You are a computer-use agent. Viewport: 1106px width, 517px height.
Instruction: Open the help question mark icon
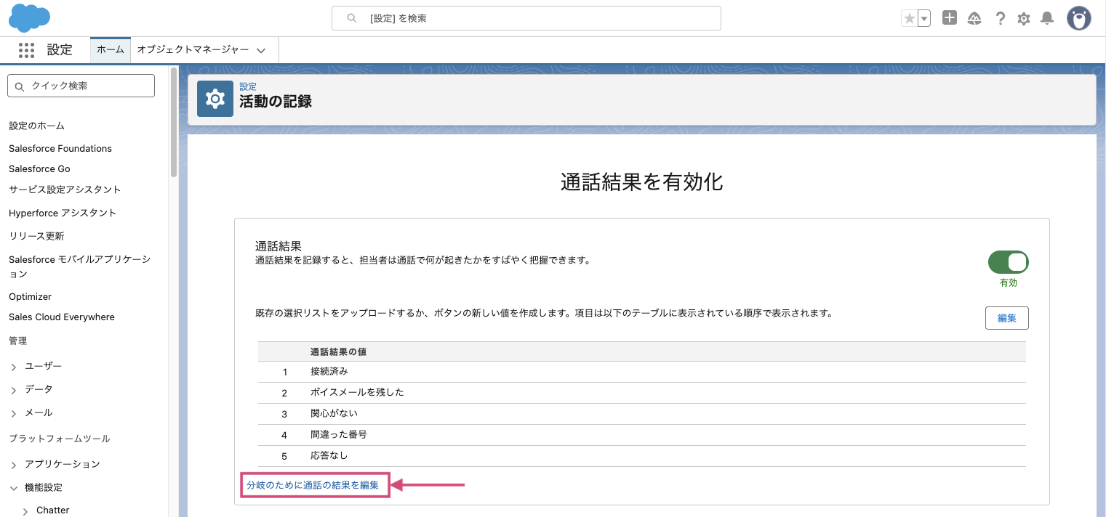(1000, 19)
